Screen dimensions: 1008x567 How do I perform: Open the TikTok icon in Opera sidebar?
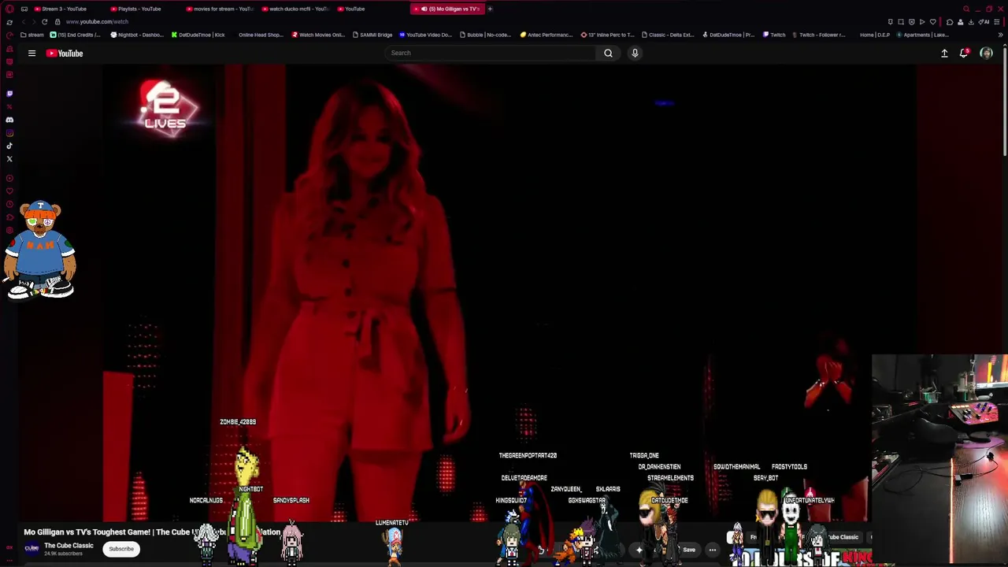pyautogui.click(x=9, y=146)
